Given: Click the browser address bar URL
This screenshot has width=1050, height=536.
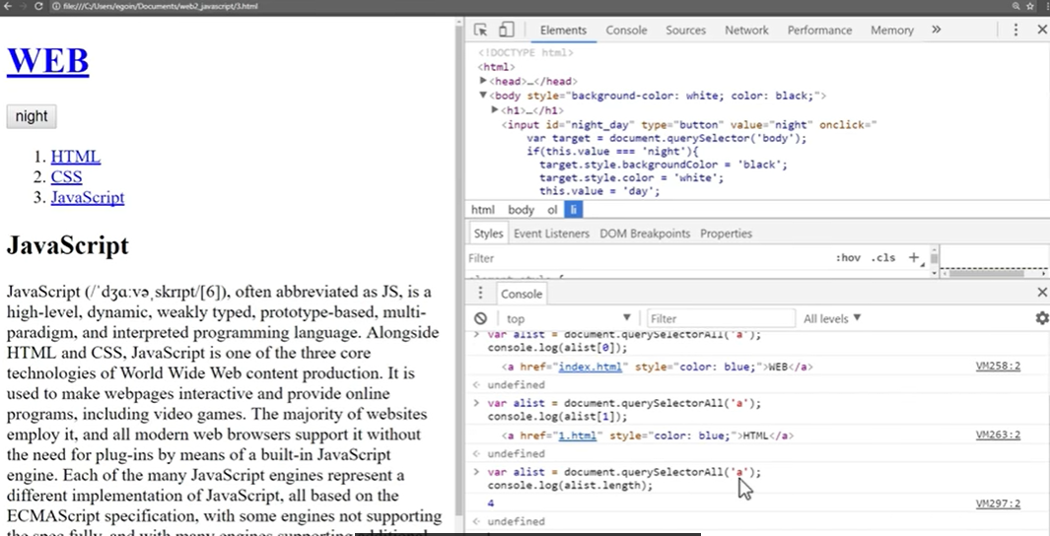Looking at the screenshot, I should 160,6.
